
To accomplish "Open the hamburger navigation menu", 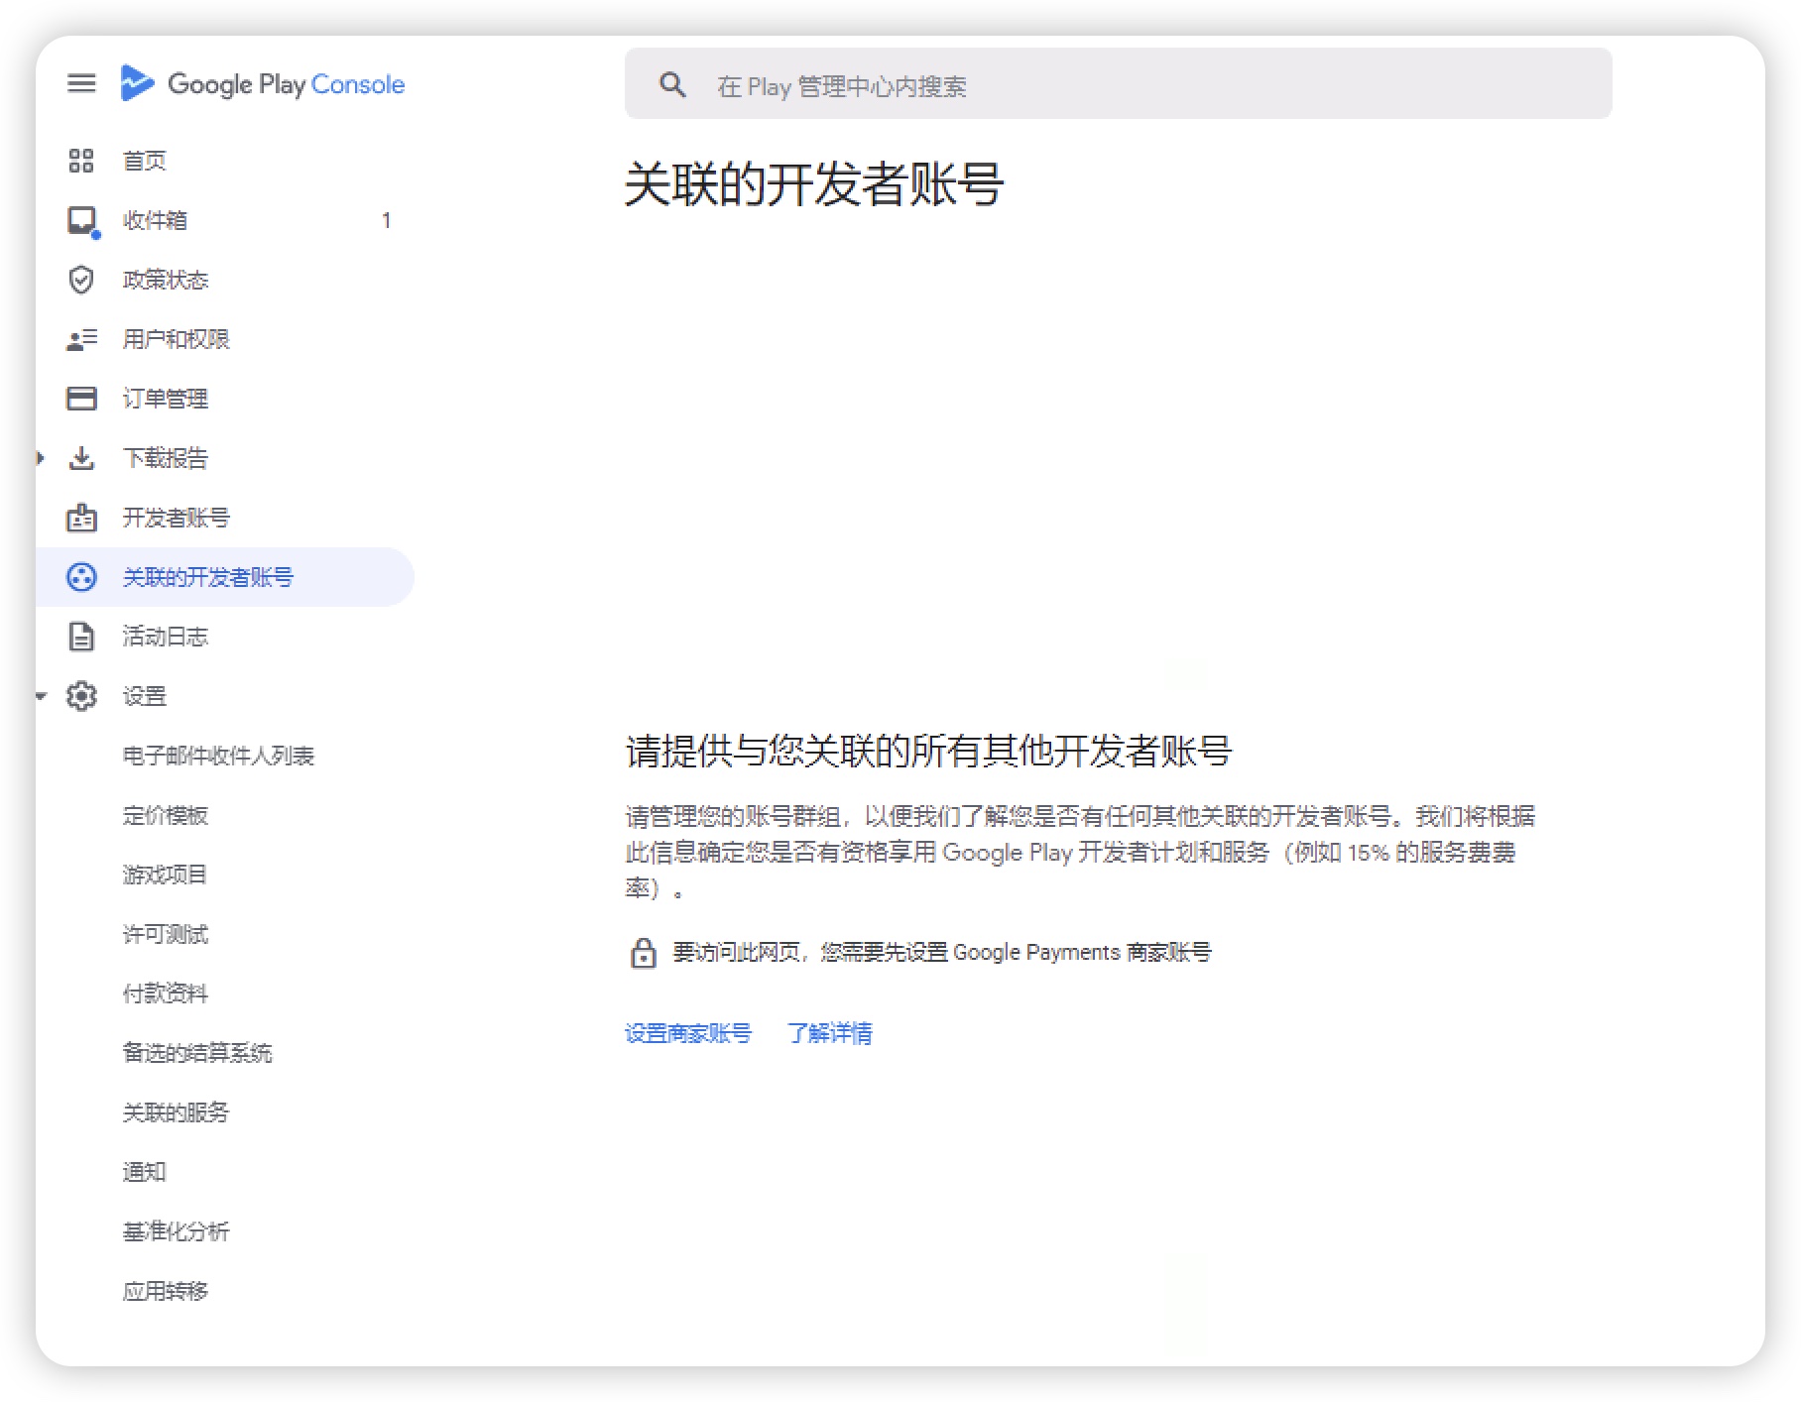I will click(x=81, y=83).
